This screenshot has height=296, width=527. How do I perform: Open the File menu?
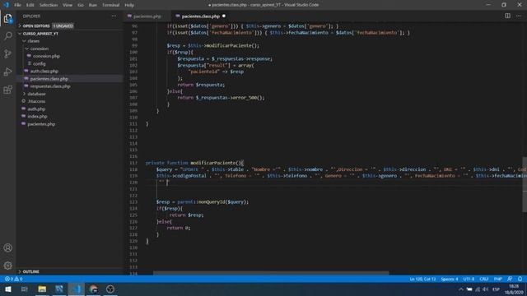17,5
